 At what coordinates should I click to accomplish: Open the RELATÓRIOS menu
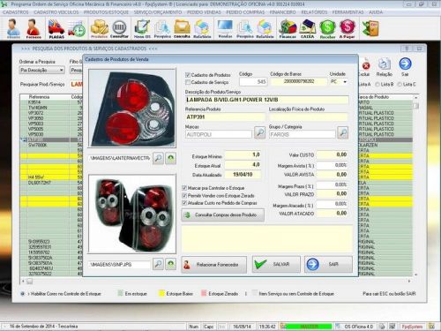pyautogui.click(x=314, y=12)
